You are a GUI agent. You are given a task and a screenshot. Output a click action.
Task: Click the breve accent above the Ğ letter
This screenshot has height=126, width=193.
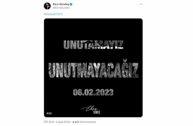pyautogui.click(x=125, y=60)
